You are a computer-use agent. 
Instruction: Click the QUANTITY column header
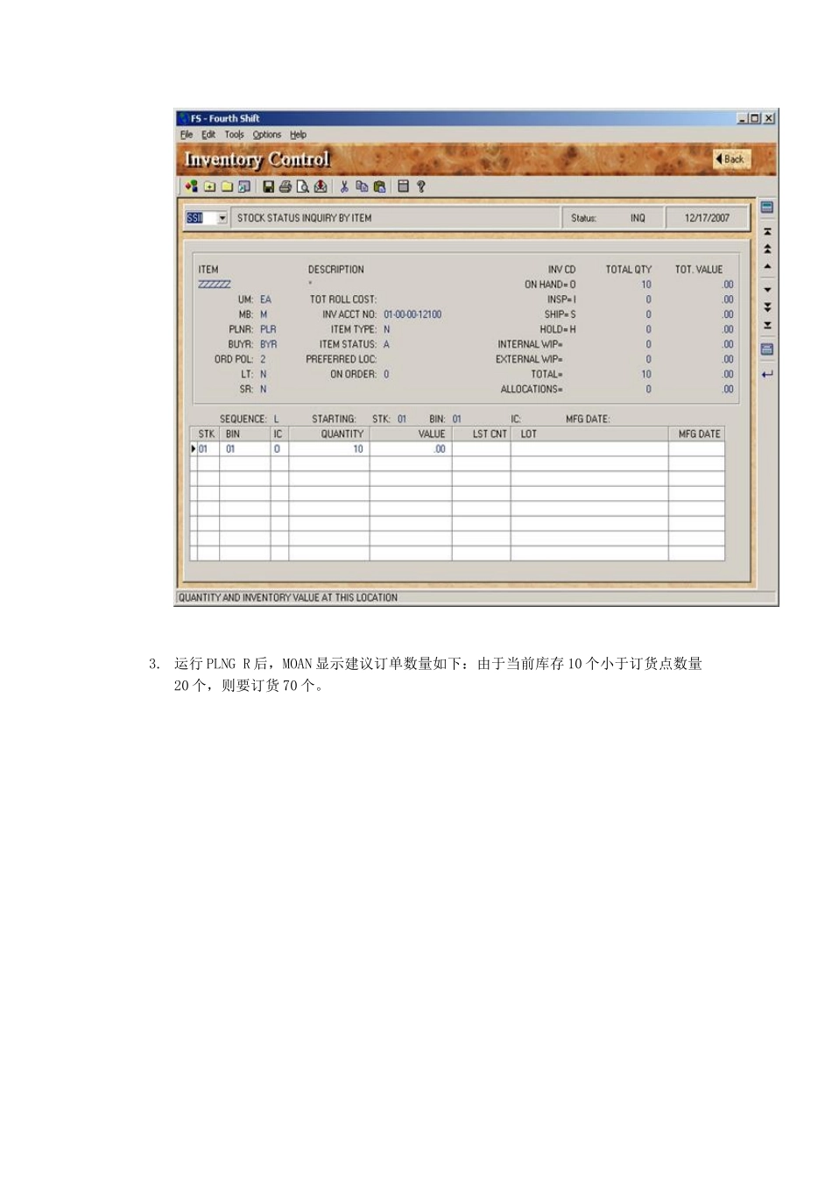pos(329,433)
